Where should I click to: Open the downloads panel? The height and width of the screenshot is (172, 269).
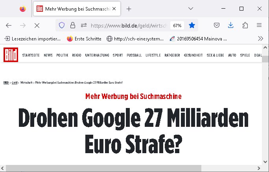(x=231, y=25)
